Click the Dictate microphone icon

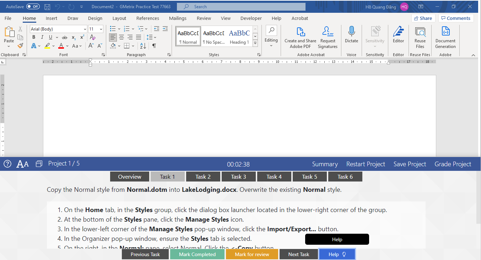(351, 35)
